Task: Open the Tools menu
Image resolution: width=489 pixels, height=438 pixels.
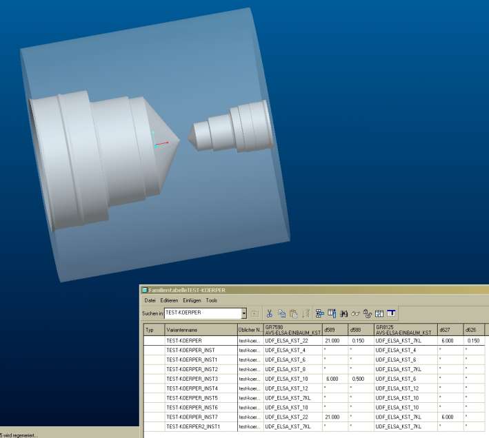Action: 212,300
